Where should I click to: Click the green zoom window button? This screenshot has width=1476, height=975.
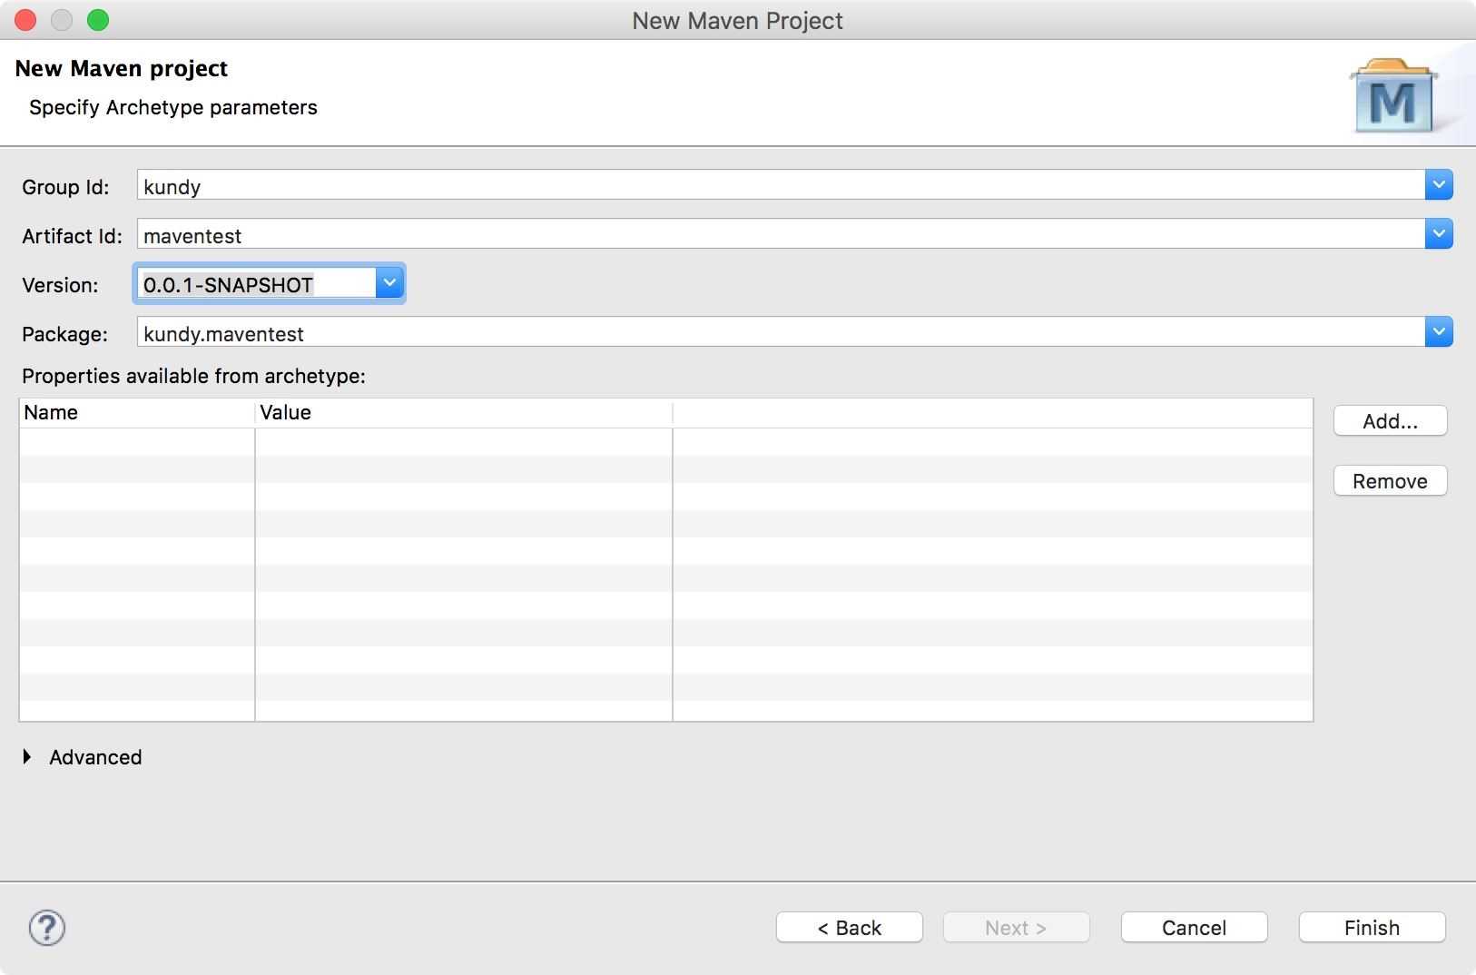click(x=98, y=20)
